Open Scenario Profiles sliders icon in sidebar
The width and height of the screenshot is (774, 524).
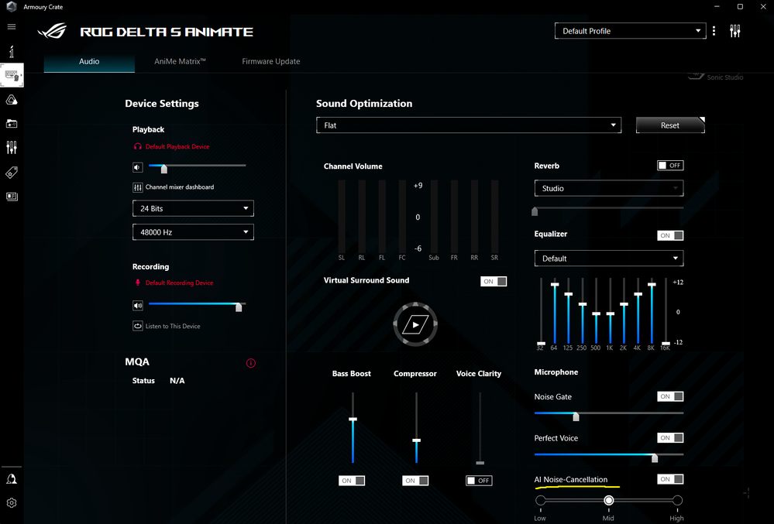coord(12,147)
